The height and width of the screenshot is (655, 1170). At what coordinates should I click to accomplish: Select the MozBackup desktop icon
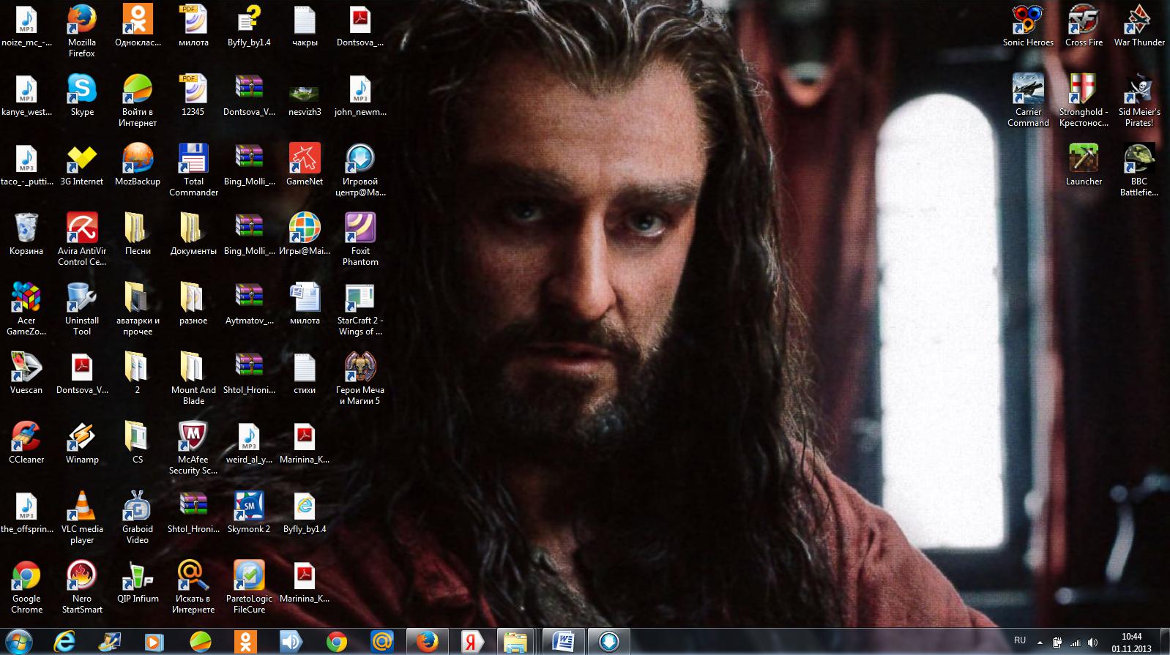138,165
